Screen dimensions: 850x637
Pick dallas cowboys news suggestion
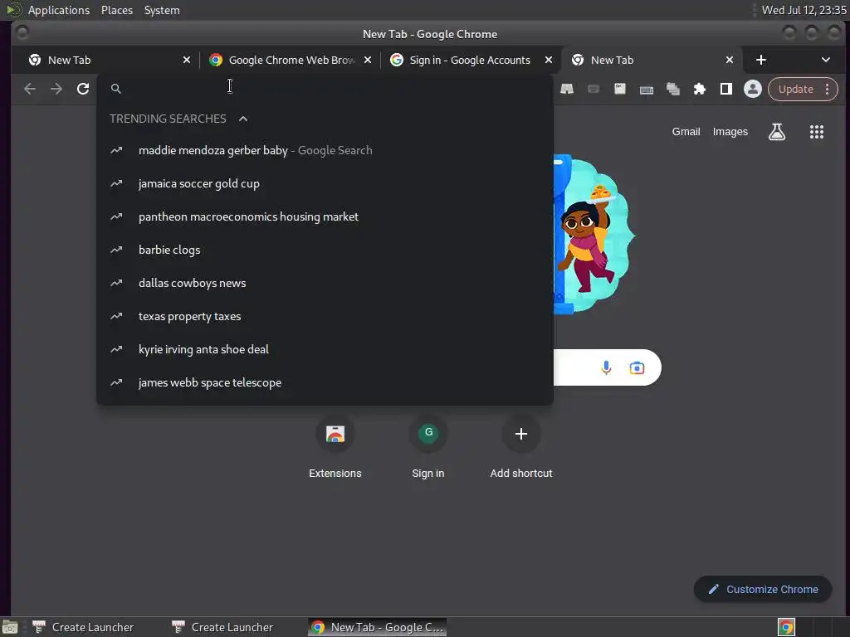(325, 283)
